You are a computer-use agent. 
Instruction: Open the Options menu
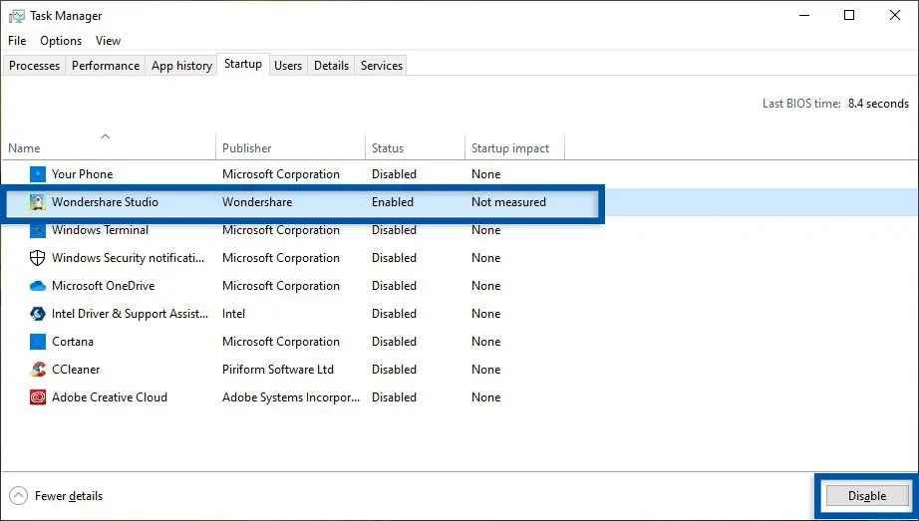pos(61,41)
